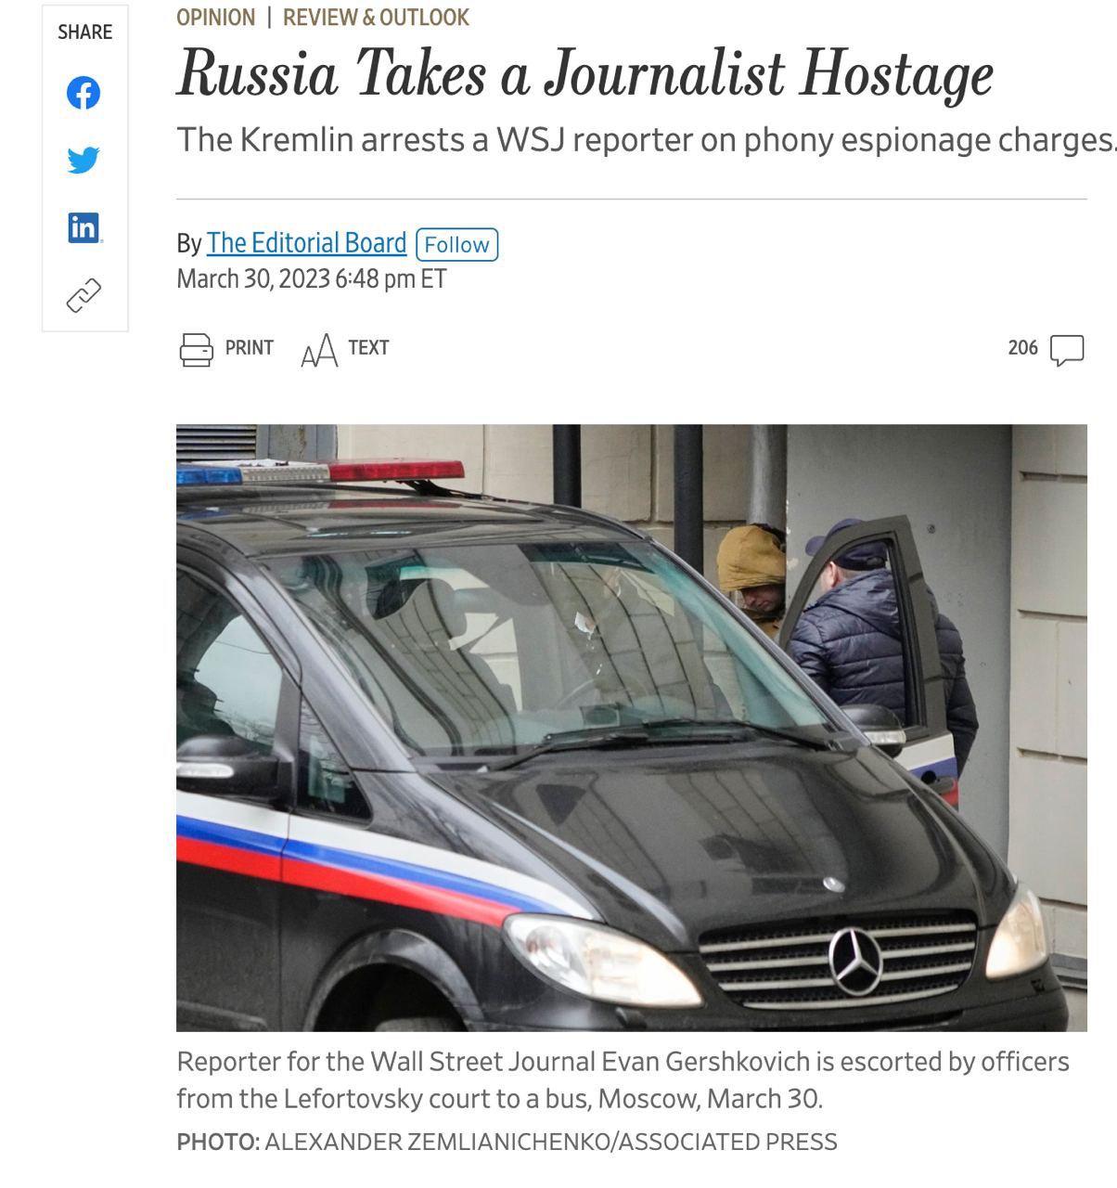Click the TEXT label beside the AA icon
This screenshot has height=1188, width=1117.
coord(368,348)
